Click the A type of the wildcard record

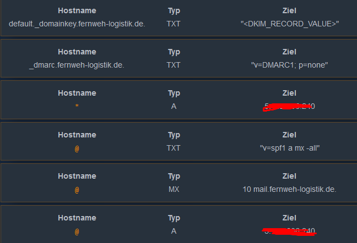174,106
